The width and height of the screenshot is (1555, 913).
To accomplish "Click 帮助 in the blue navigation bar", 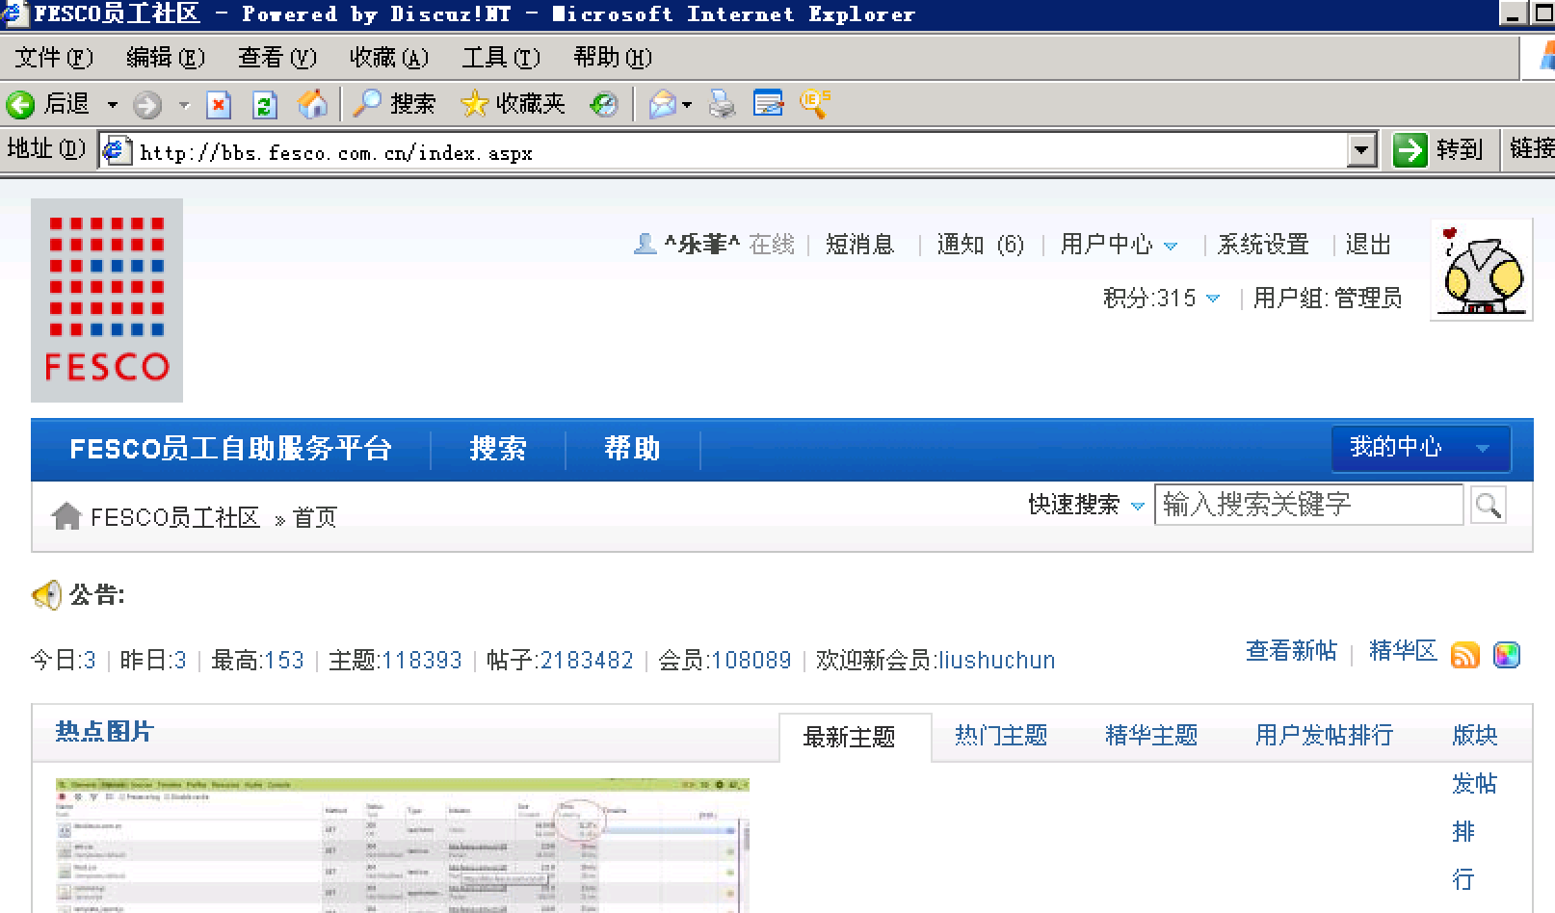I will click(632, 449).
